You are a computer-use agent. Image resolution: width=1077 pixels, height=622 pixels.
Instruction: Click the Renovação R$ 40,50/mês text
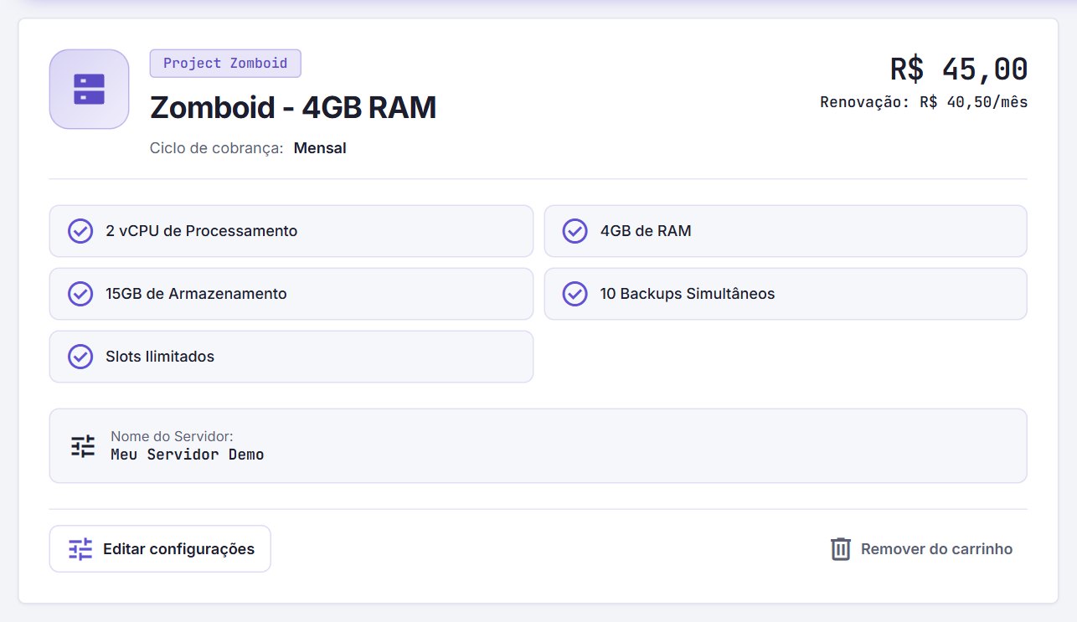pyautogui.click(x=924, y=103)
